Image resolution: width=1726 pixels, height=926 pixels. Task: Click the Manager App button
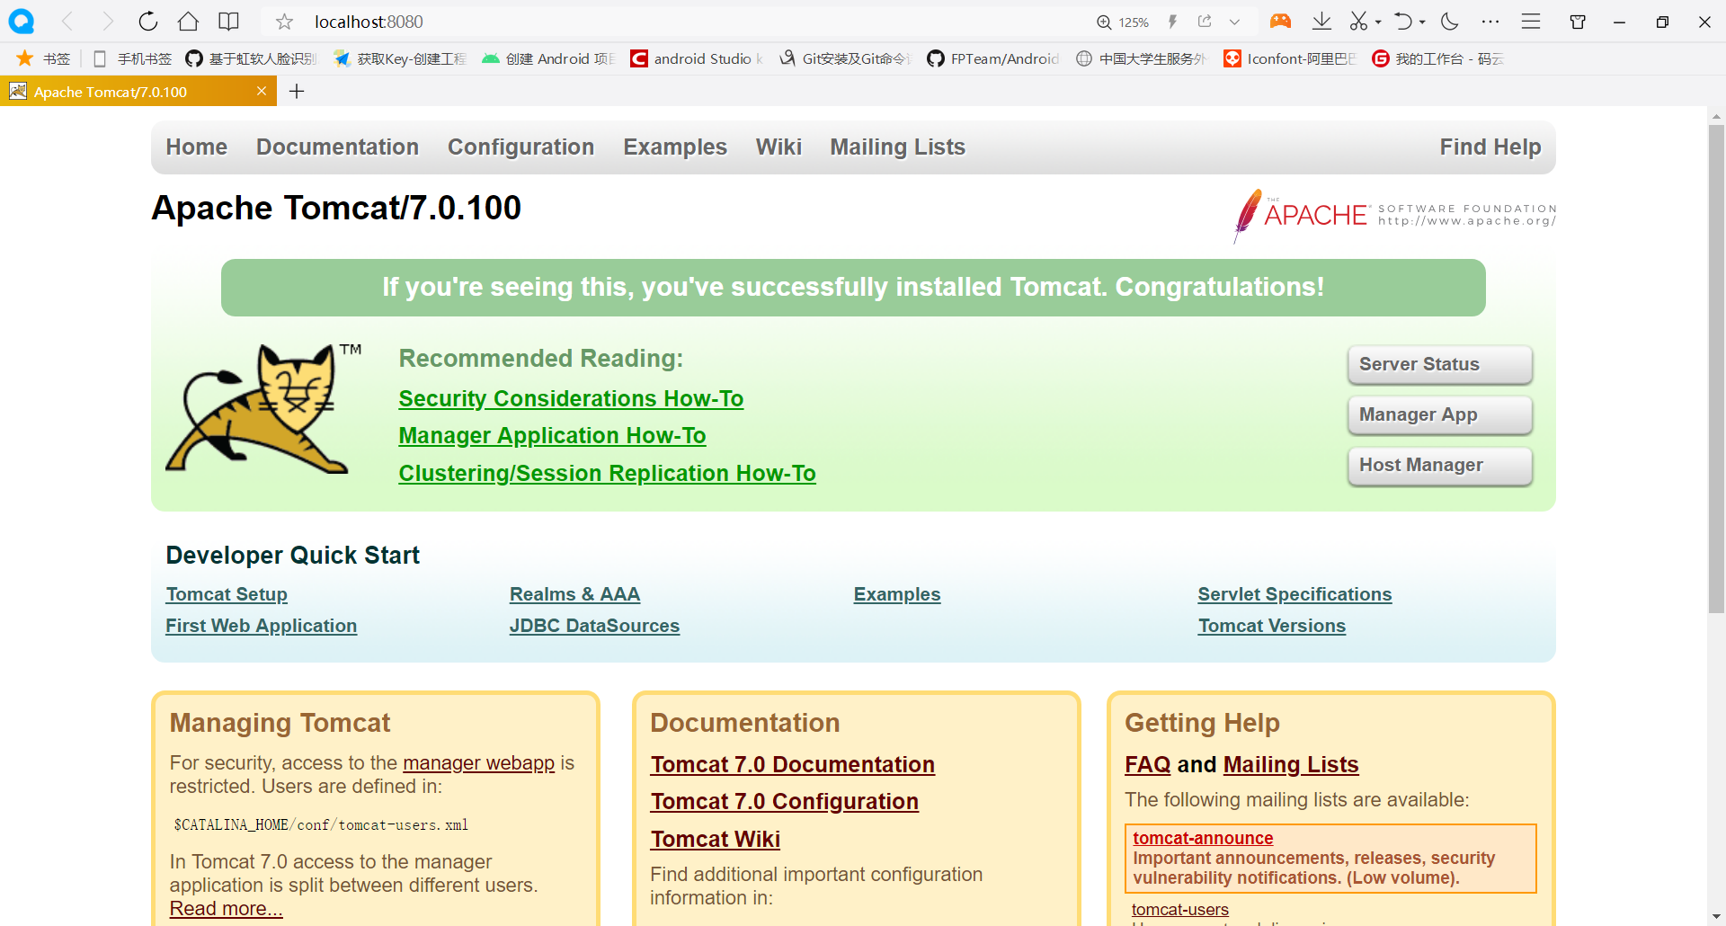1440,414
